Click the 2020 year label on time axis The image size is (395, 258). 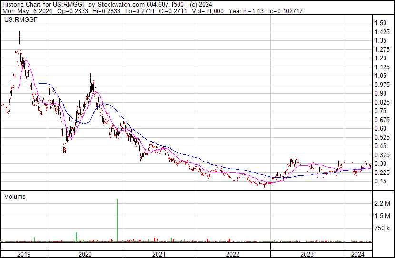[x=85, y=254]
